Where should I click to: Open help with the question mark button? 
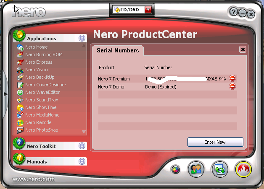233,12
